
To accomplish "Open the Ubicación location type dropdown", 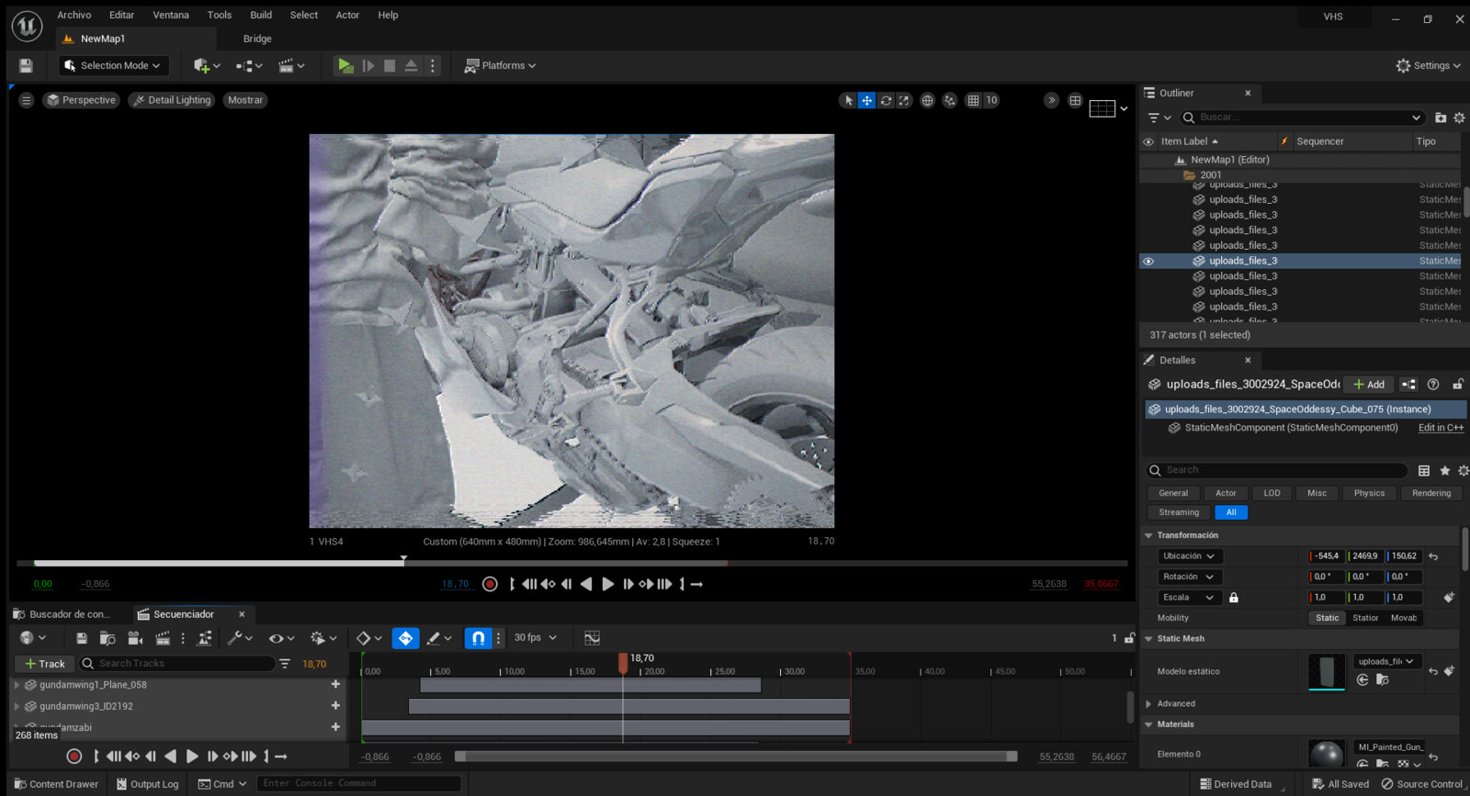I will tap(1190, 556).
